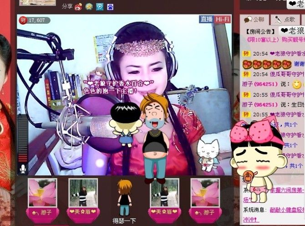The width and height of the screenshot is (305, 226).
Task: Open the 公聊 public chat tab
Action: click(x=254, y=20)
